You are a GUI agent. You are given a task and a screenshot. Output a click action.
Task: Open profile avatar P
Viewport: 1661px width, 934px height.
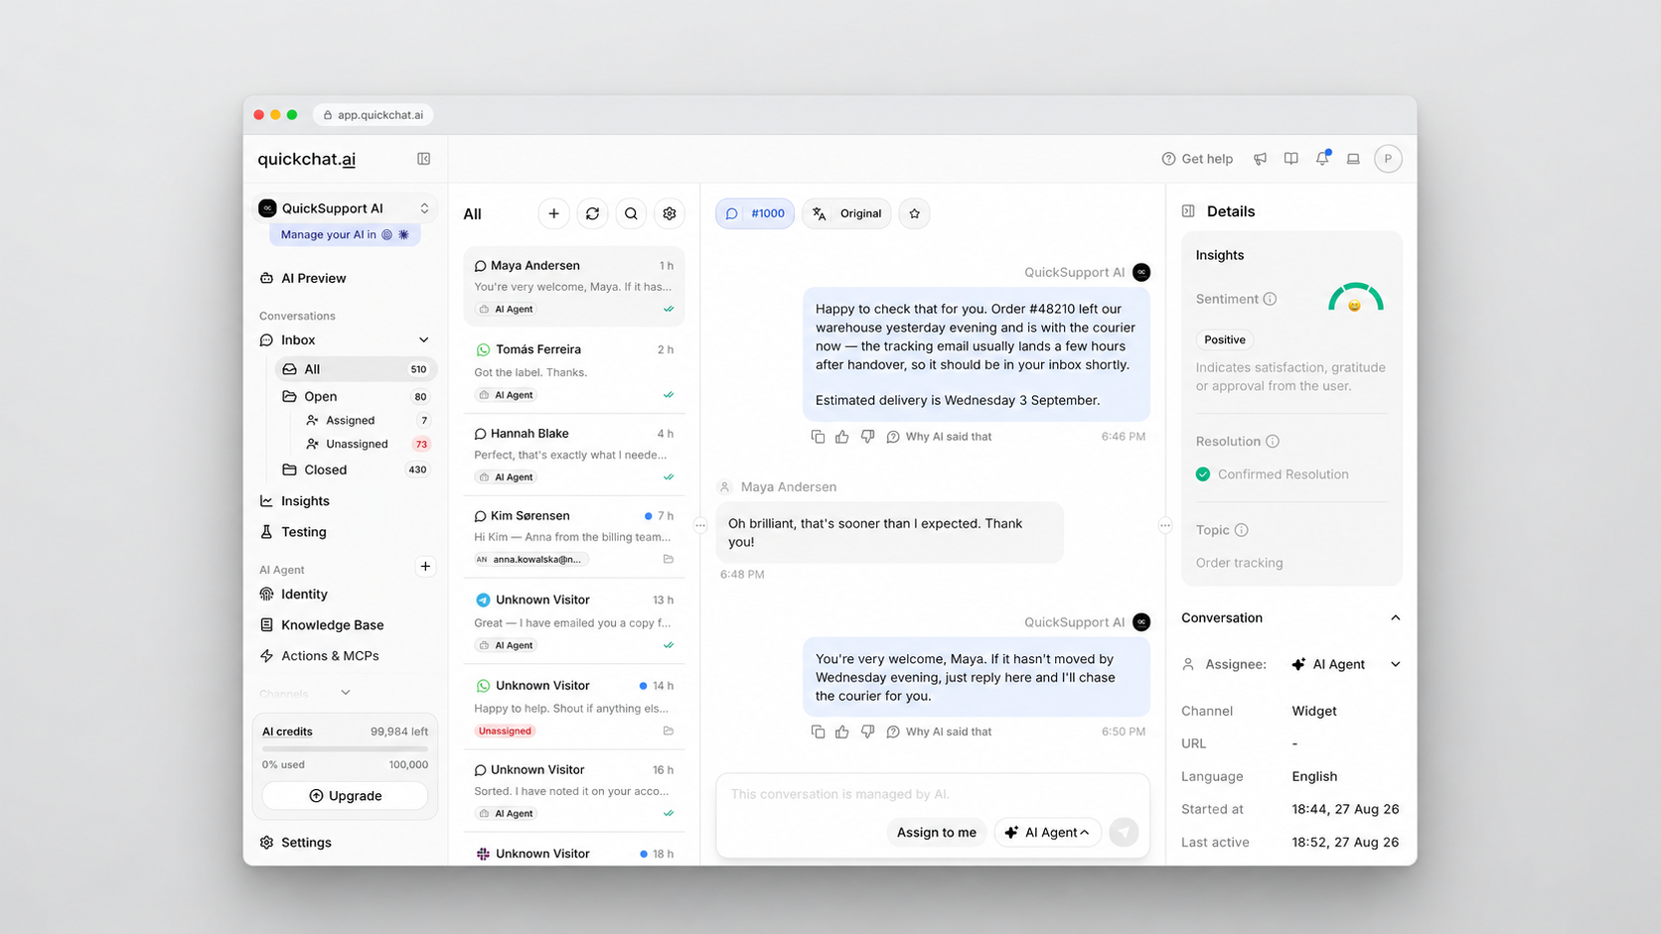coord(1388,159)
